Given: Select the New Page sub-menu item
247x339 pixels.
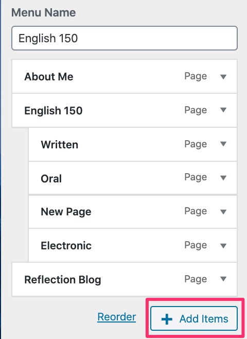Looking at the screenshot, I should point(133,212).
